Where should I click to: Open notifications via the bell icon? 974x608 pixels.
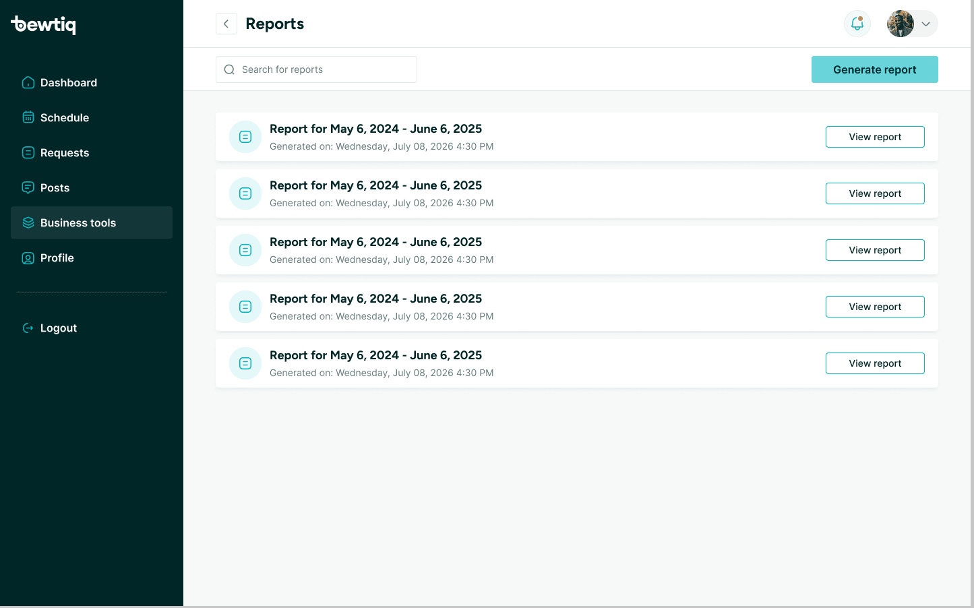857,24
